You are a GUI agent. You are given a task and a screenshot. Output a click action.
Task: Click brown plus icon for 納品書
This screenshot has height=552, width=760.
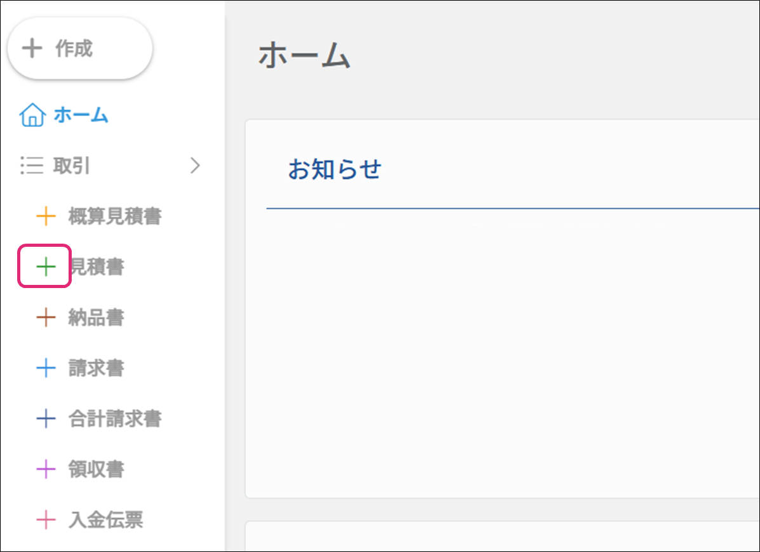pos(46,317)
